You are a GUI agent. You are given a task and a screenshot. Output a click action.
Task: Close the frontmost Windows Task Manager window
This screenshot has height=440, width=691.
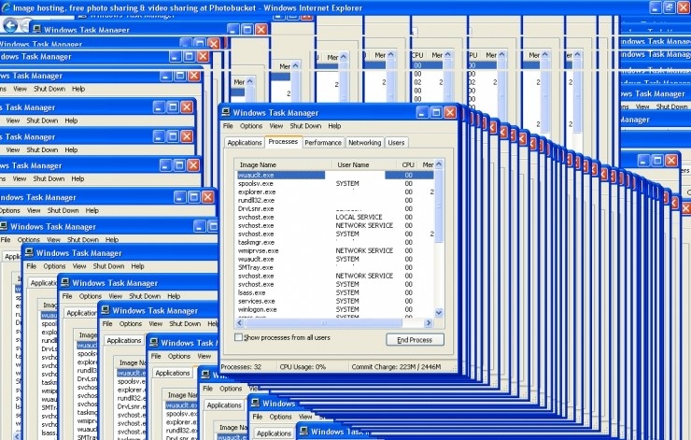point(449,112)
